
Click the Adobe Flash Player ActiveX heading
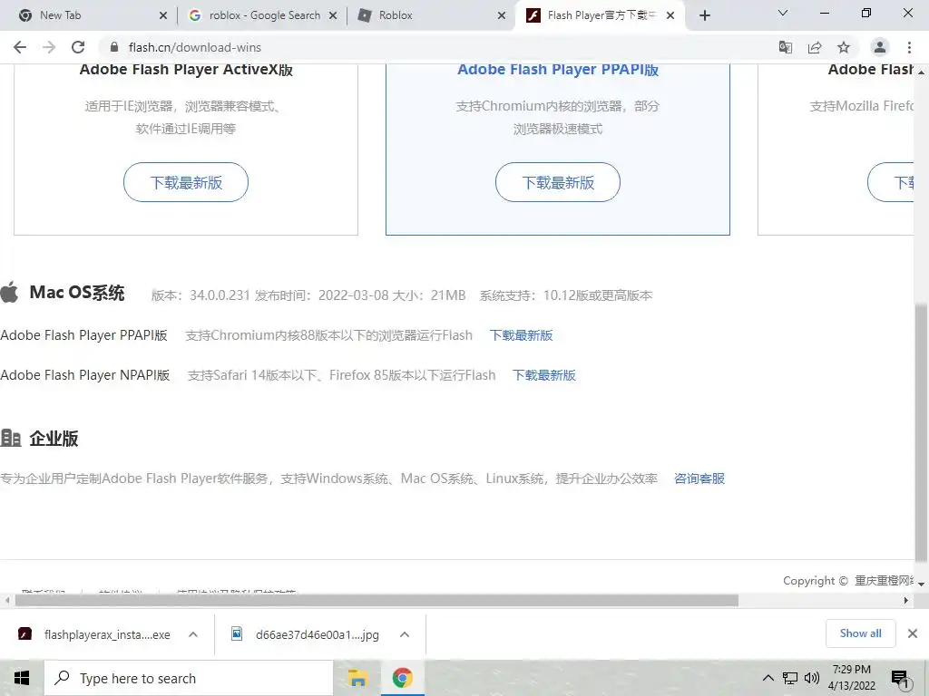pos(186,70)
